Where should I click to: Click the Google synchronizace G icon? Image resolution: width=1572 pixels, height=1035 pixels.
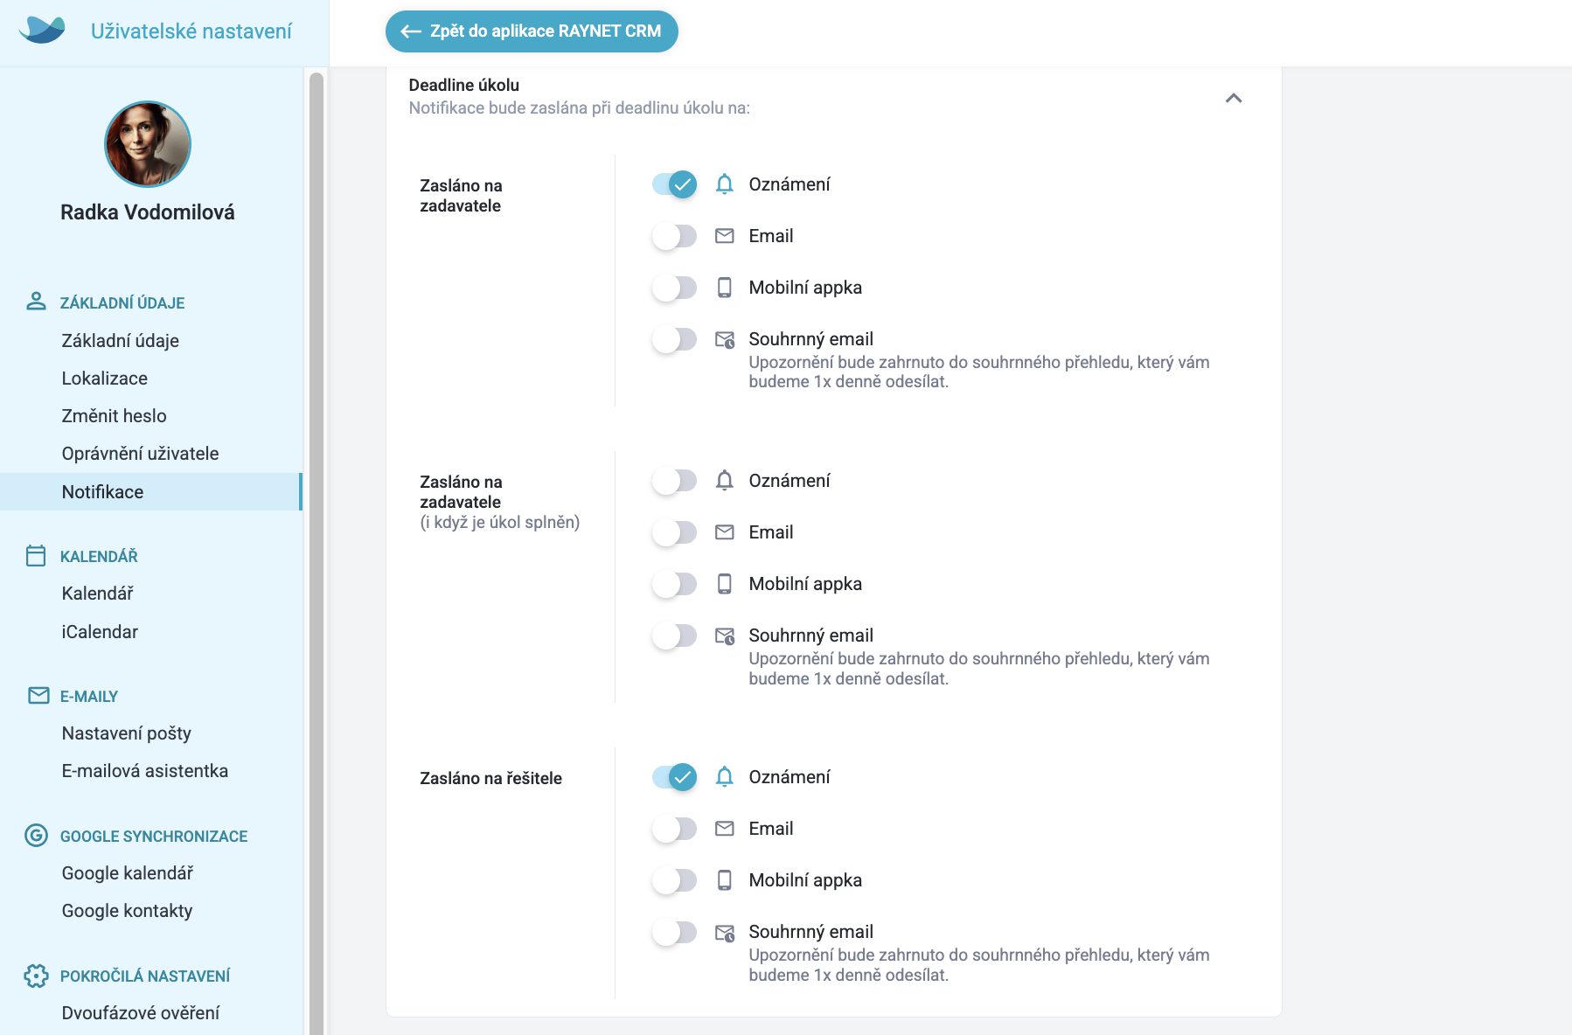pos(36,836)
